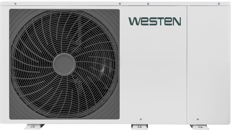Image resolution: width=231 pixels, height=130 pixels.
Task: Click the top screw above the fan's right edge
Action: pyautogui.click(x=120, y=4)
